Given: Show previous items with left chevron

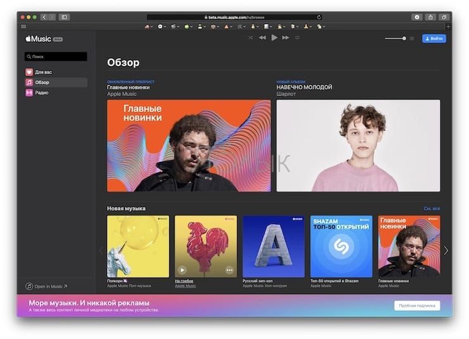Looking at the screenshot, I should coord(101,250).
